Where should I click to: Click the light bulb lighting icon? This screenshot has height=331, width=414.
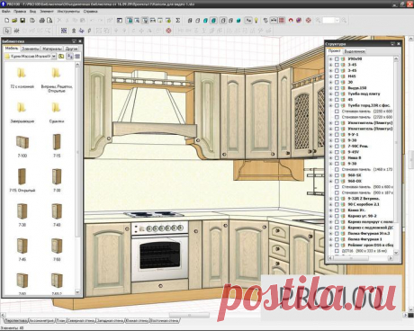(x=256, y=21)
